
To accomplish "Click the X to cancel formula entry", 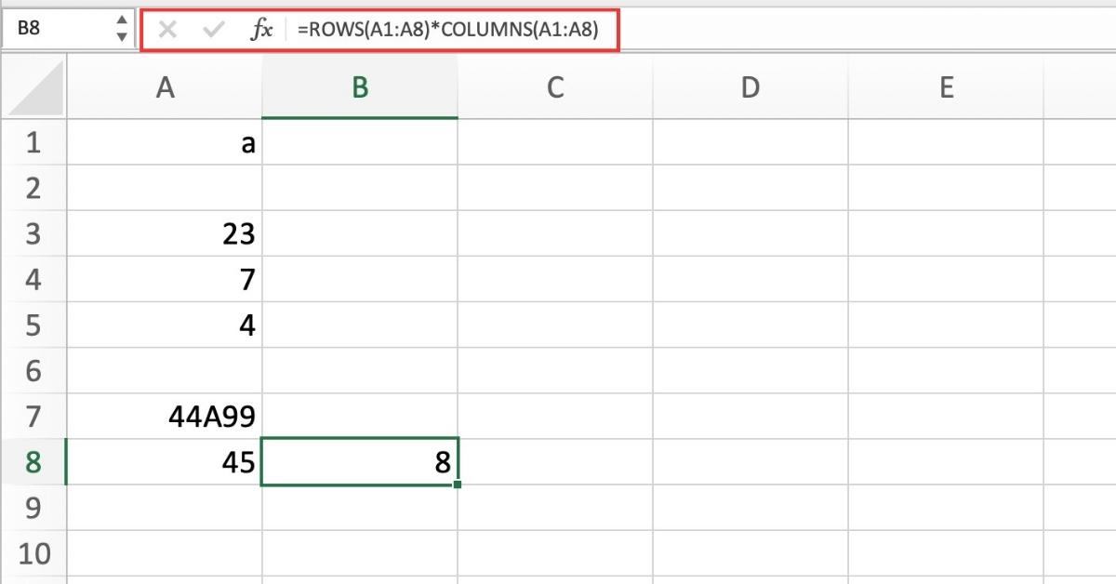I will [167, 29].
